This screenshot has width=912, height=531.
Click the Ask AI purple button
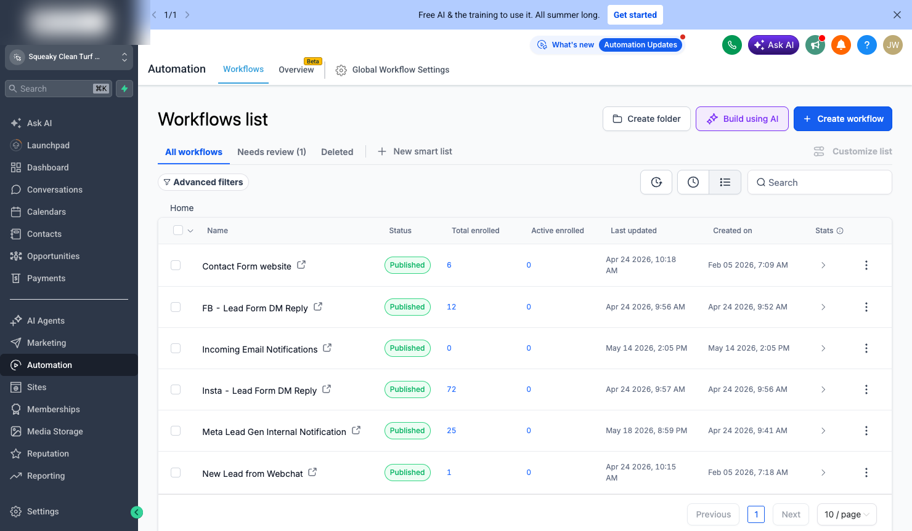(x=773, y=45)
